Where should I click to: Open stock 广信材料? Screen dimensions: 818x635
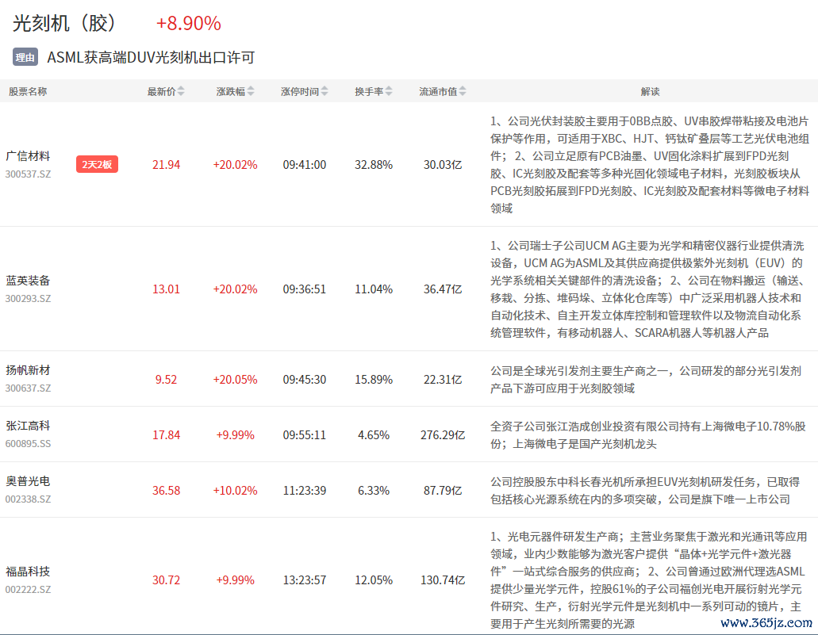coord(29,156)
